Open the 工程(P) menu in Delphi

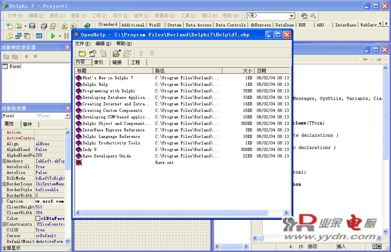99,16
